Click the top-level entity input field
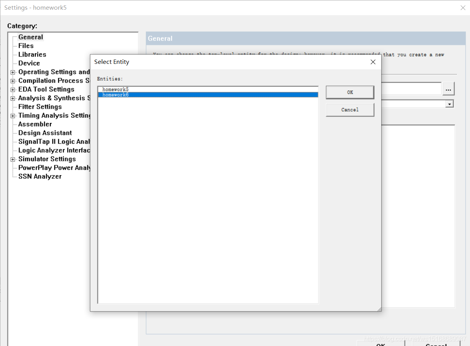Screen dimensions: 470x346 (411, 89)
